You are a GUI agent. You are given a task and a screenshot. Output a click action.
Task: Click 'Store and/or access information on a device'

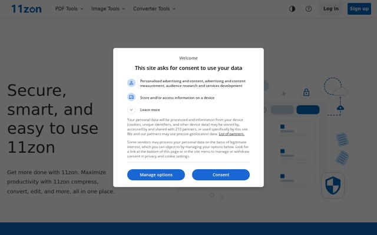[177, 98]
